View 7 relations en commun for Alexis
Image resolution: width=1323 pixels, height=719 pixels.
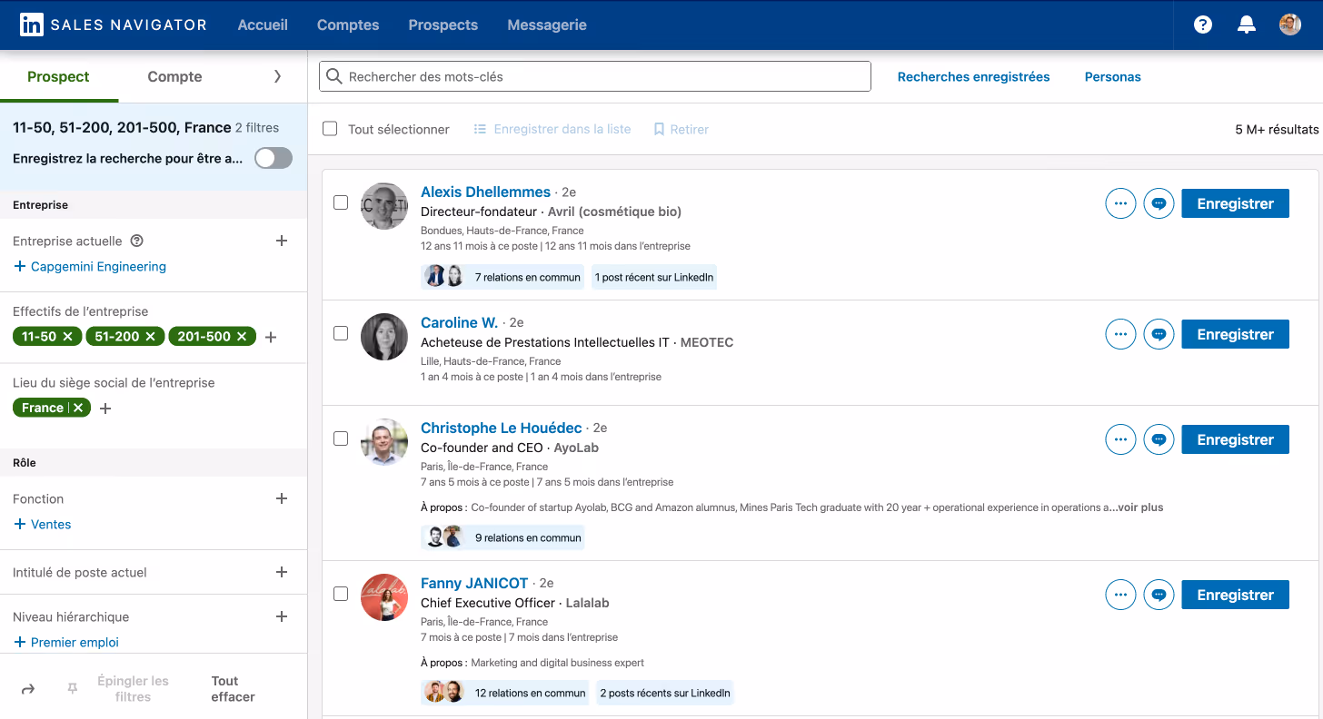click(x=504, y=277)
